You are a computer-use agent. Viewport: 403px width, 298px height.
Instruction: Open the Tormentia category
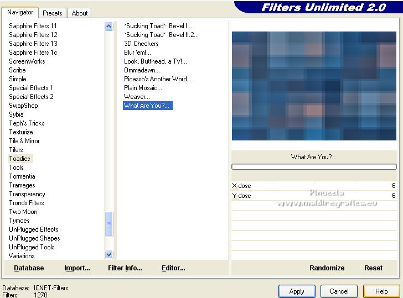[22, 176]
